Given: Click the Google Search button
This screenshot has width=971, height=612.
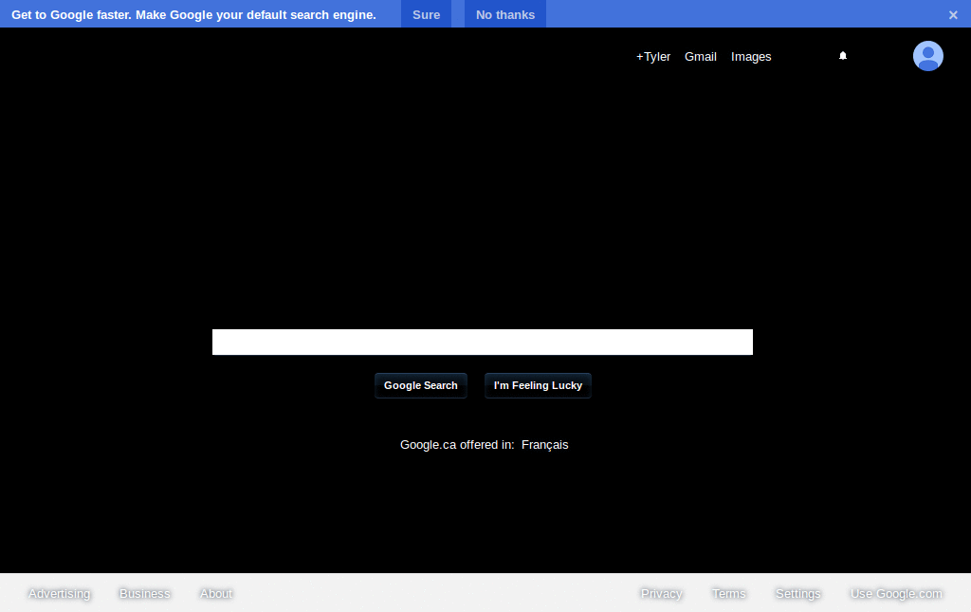Looking at the screenshot, I should coord(420,385).
